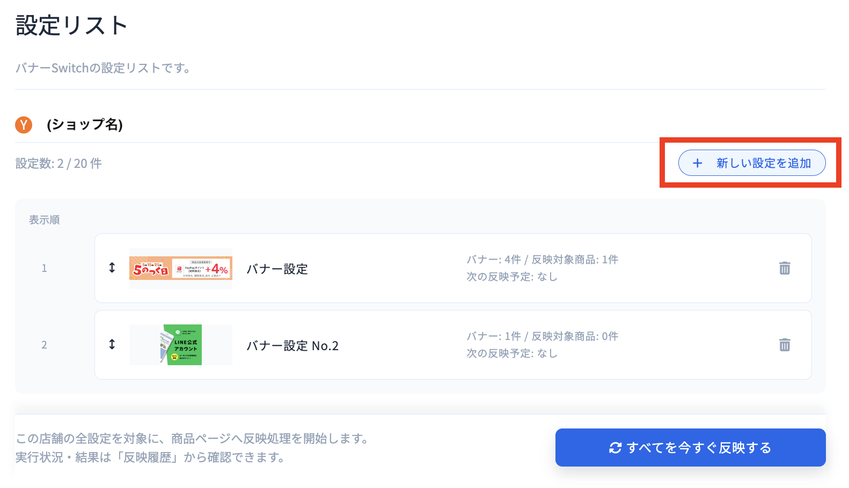Open the 5のつく日 banner thumbnail
This screenshot has width=849, height=488.
tap(181, 268)
